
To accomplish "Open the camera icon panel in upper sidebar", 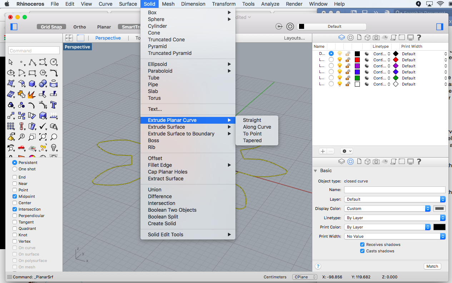I will pyautogui.click(x=376, y=37).
